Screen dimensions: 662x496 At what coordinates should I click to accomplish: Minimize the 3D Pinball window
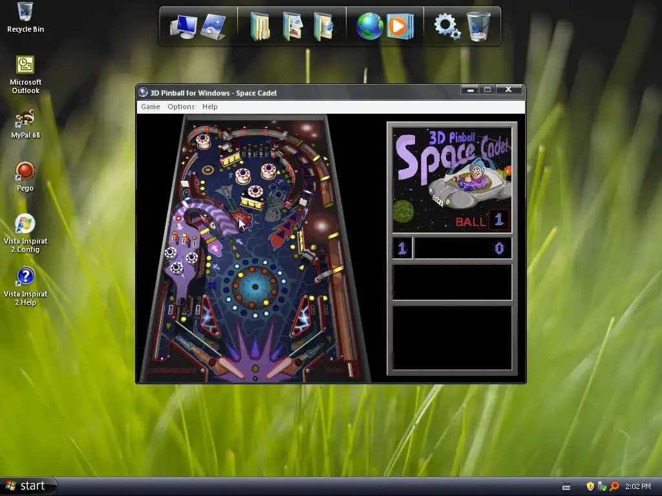tap(470, 89)
